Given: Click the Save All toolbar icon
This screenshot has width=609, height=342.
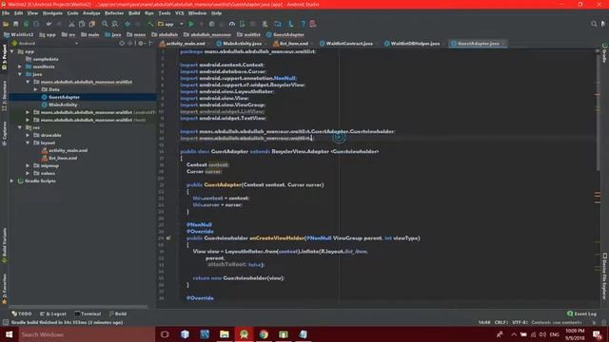Looking at the screenshot, I should click(16, 24).
